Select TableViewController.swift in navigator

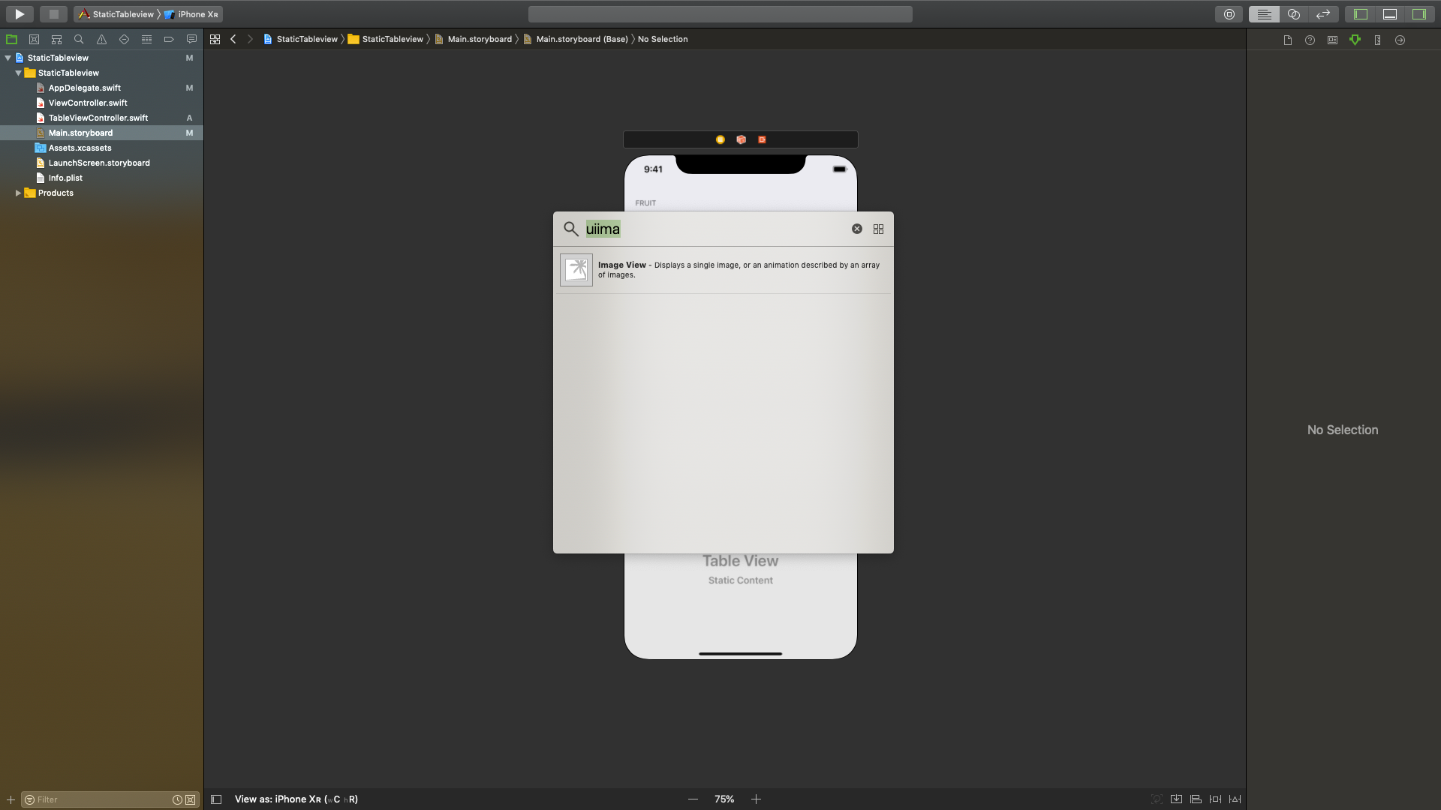pyautogui.click(x=98, y=118)
